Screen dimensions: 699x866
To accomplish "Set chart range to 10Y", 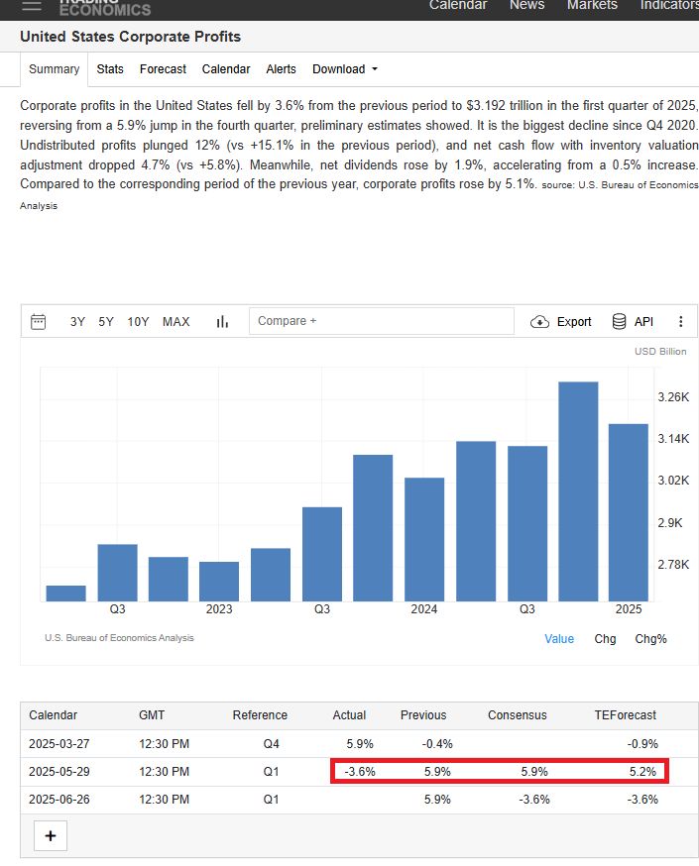I will pyautogui.click(x=138, y=321).
